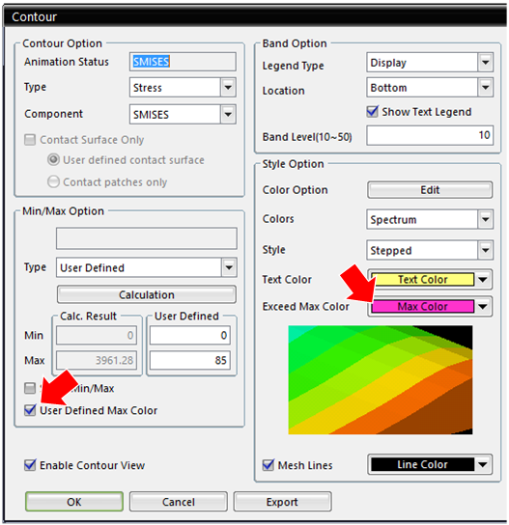
Task: Select User defined contact surface radio
Action: [x=53, y=159]
